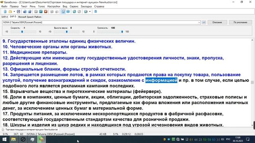Viewport: 255px width, 143px height.
Task: Open the Закладка menu
Action: point(86,6)
